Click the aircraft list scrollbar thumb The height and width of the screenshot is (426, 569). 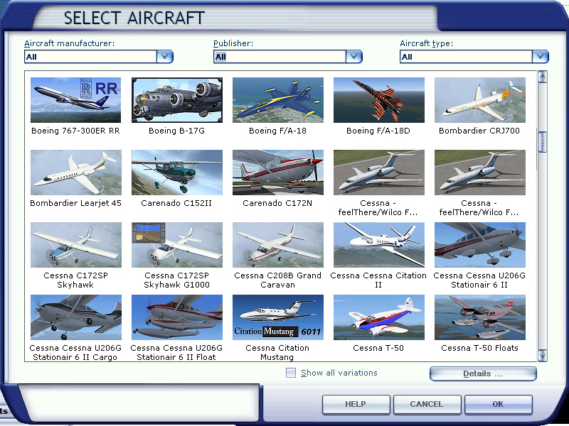tap(542, 142)
